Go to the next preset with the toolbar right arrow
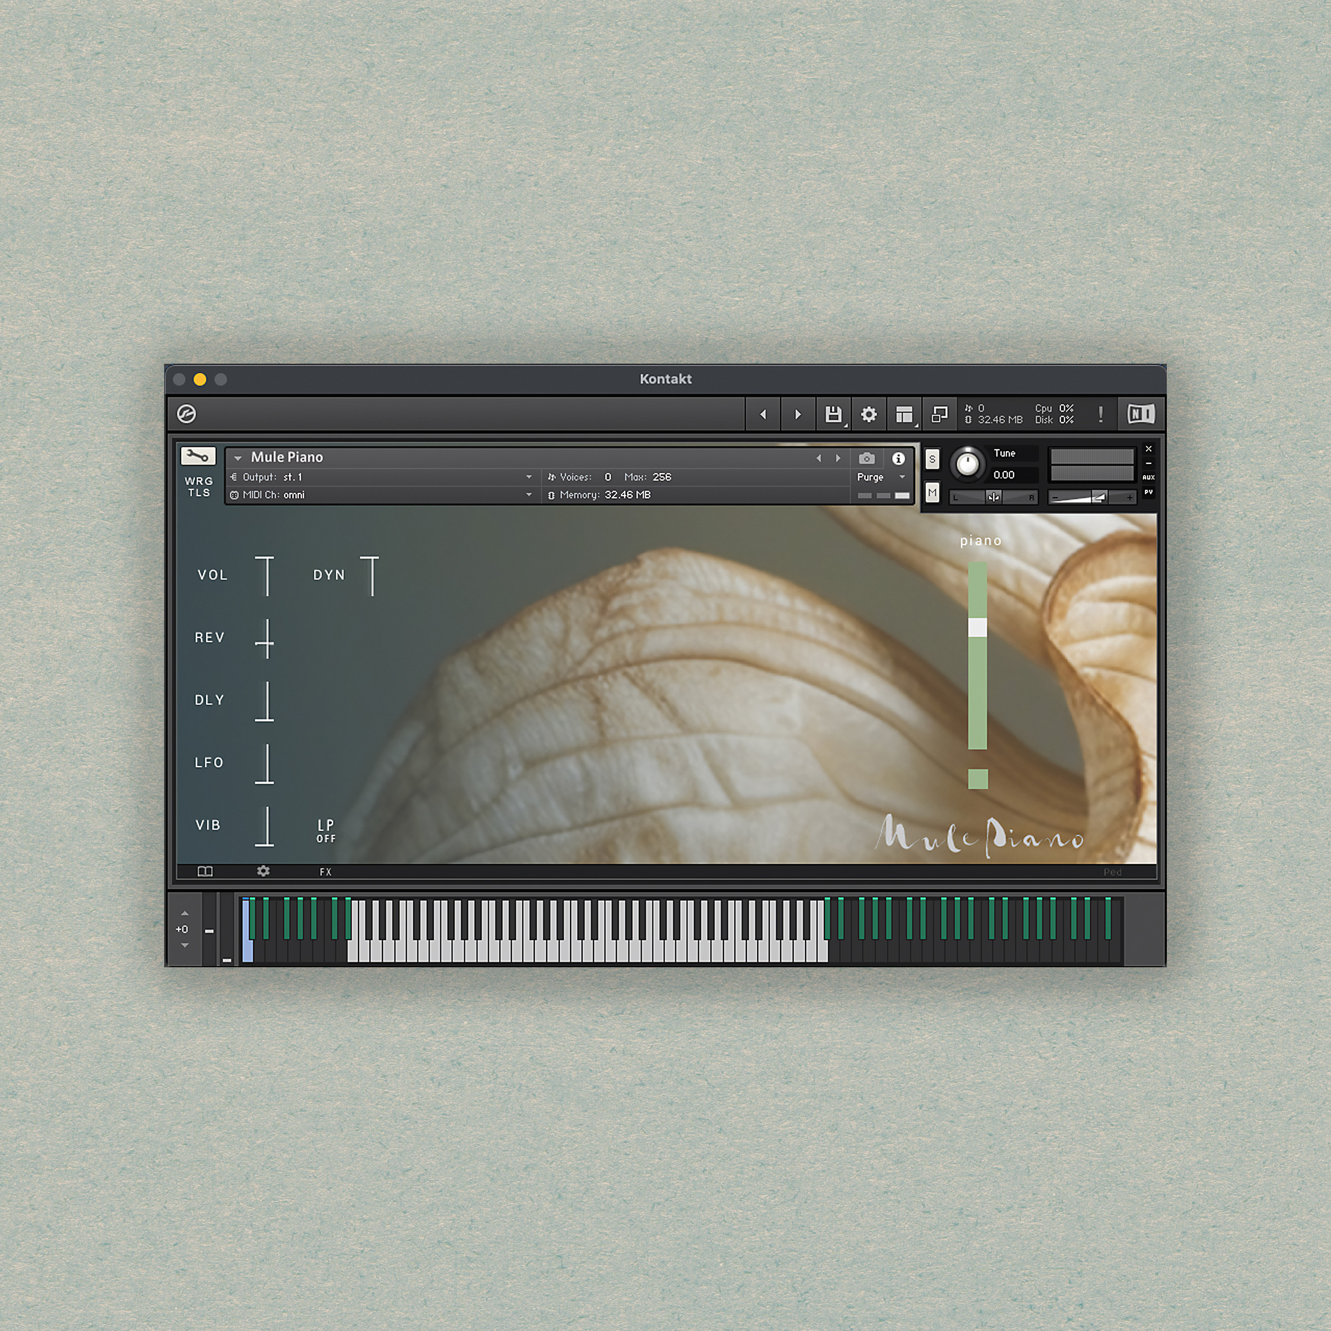The image size is (1331, 1331). pyautogui.click(x=798, y=414)
